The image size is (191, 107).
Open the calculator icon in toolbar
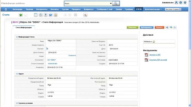coord(46,15)
